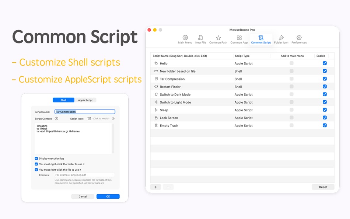The image size is (350, 219).
Task: Click the OK button in dialog
Action: coord(108,197)
